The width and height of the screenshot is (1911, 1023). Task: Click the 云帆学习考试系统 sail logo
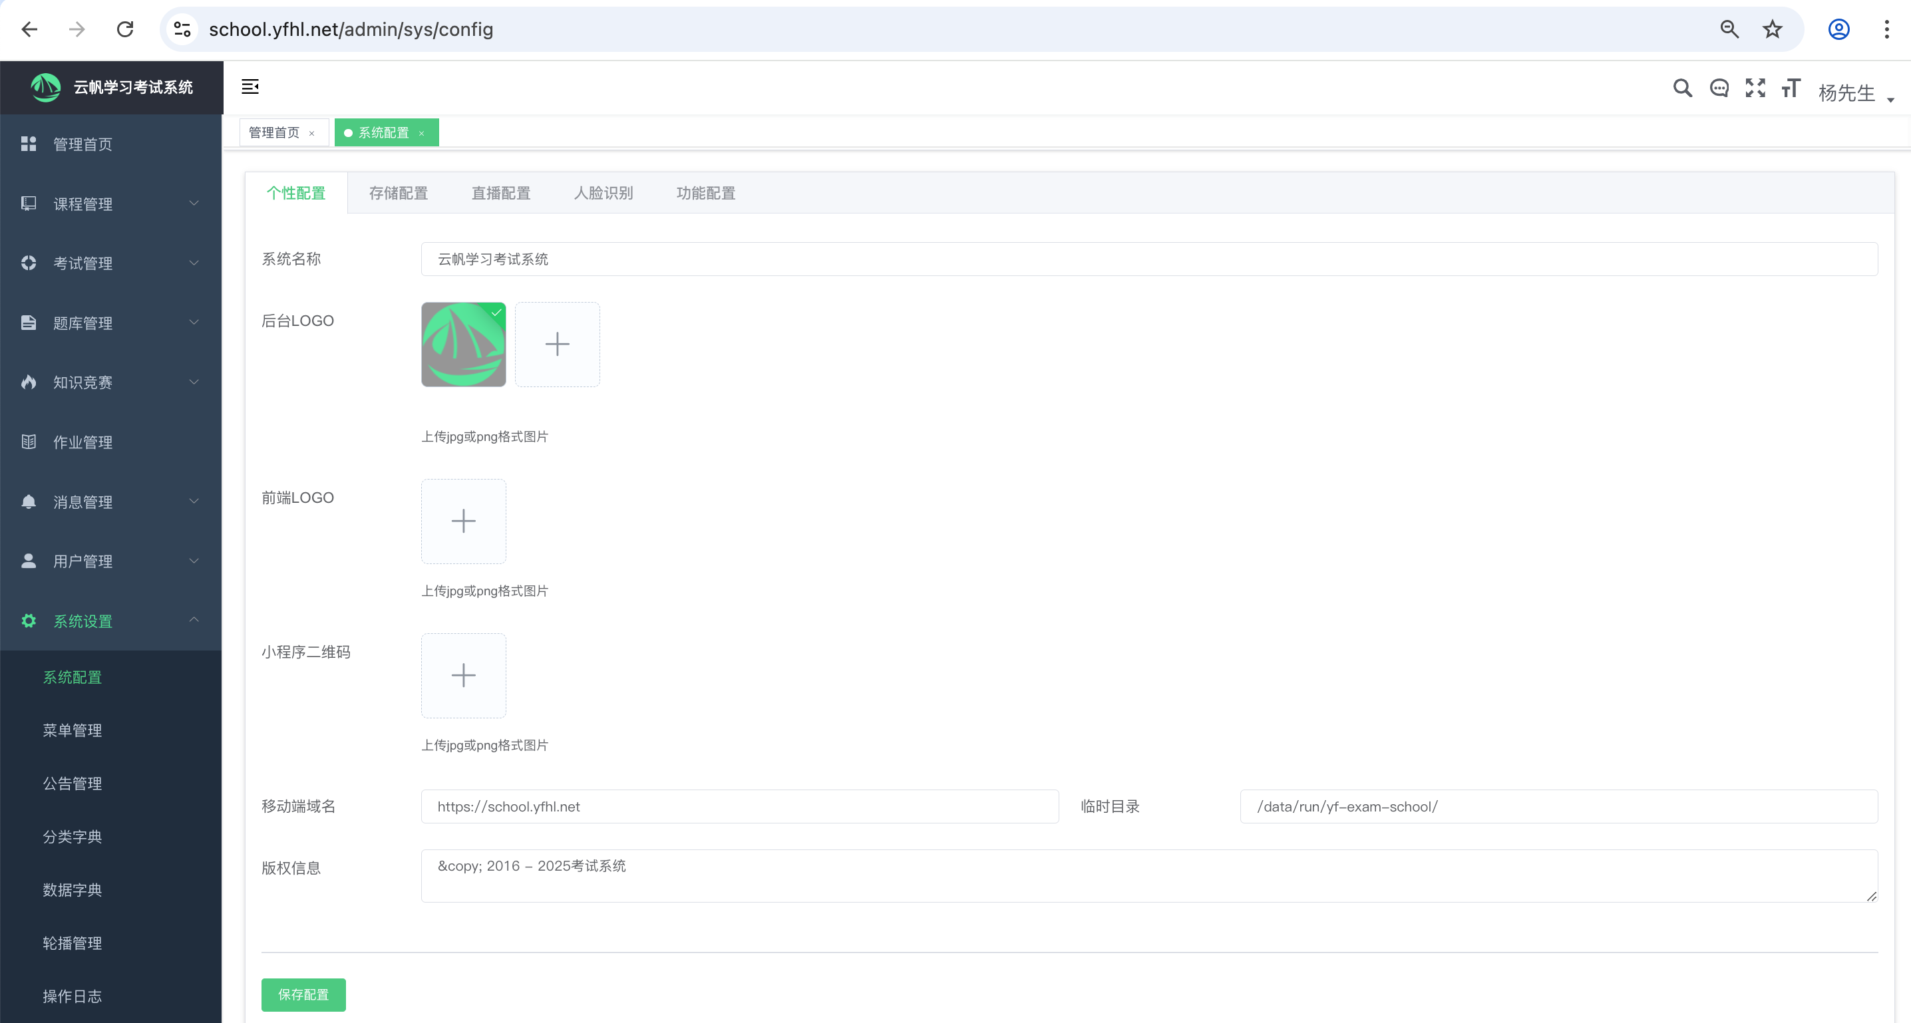tap(46, 86)
